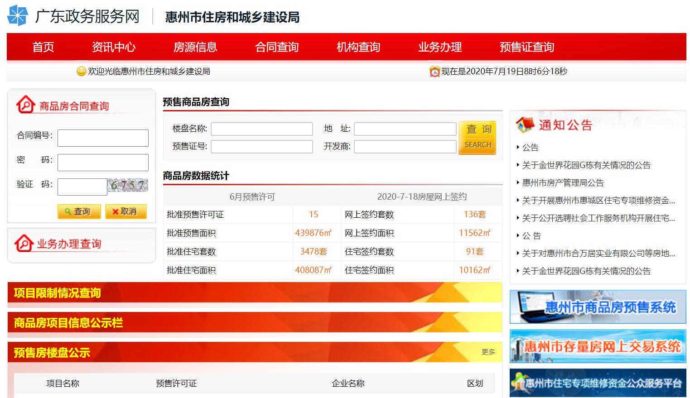The image size is (690, 398).
Task: Click the red notice icon beside 通知公告
Action: click(526, 123)
